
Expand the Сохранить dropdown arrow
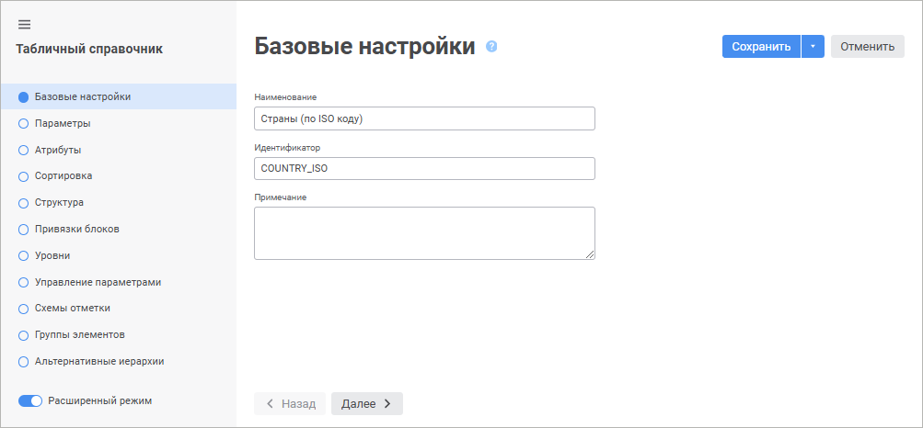coord(813,47)
